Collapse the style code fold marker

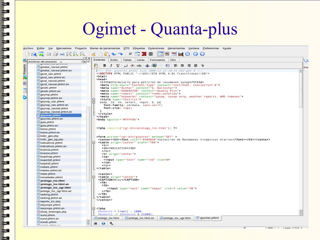(94, 100)
